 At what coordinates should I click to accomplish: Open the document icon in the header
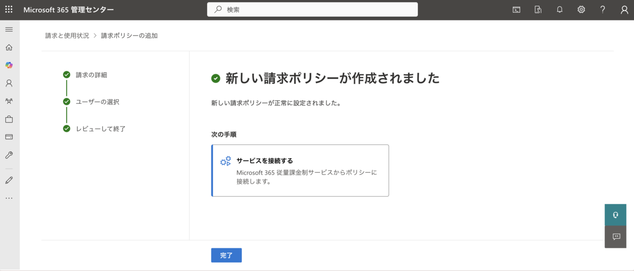(538, 9)
